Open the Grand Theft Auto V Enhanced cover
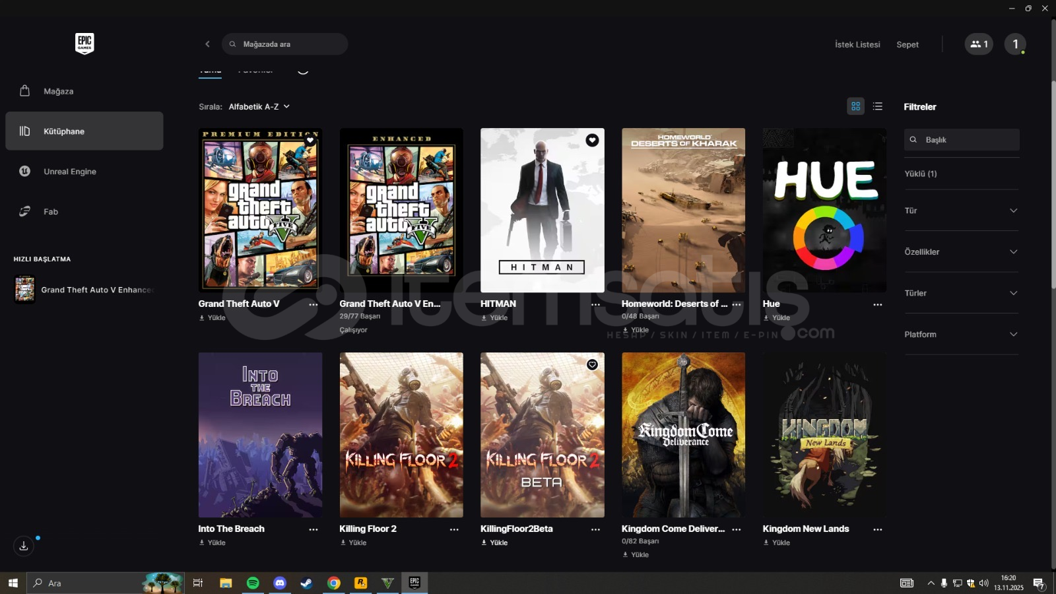 (401, 210)
